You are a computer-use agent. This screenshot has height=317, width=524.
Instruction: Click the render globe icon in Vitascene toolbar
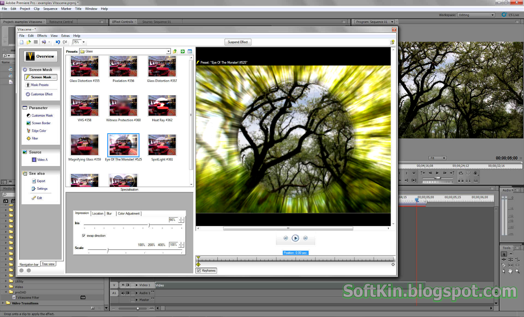point(44,42)
